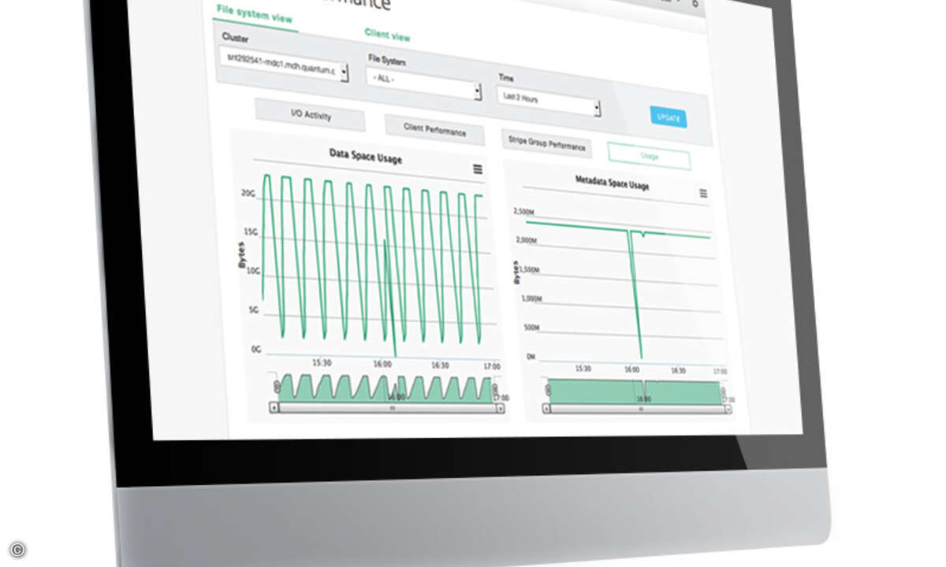Show the Stripe Group Performance view
Viewport: 946px width, 567px height.
coord(547,145)
